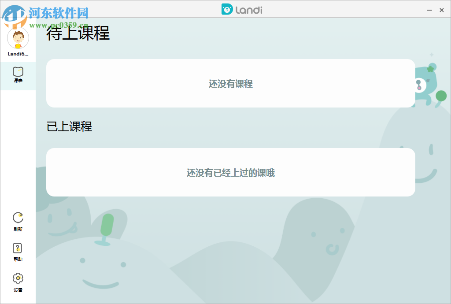Click the circular-arrow refresh icon
The image size is (451, 304).
tap(18, 217)
